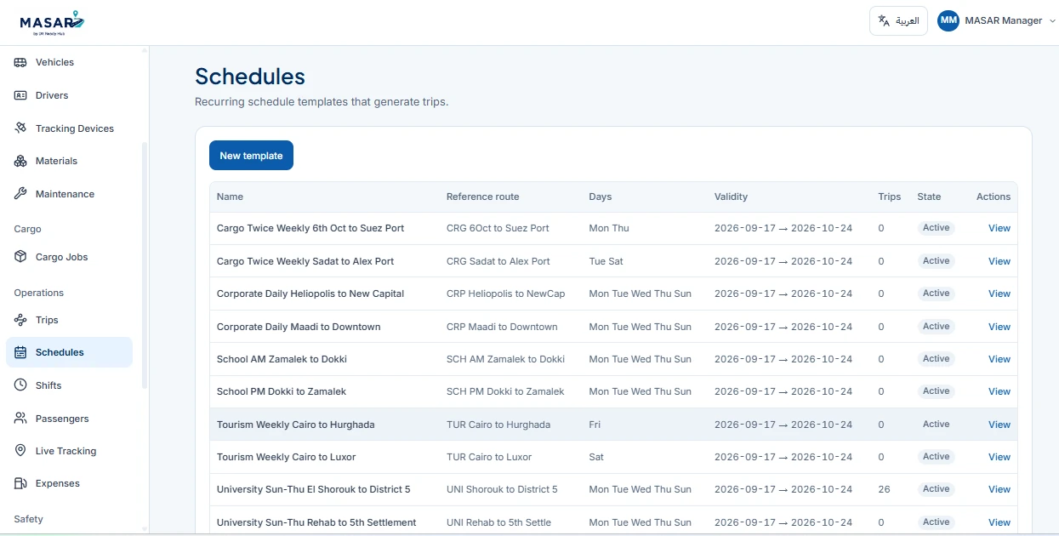Click 'CRP Maadi to Downtown' route cell
Screen dimensions: 1059x536
502,327
